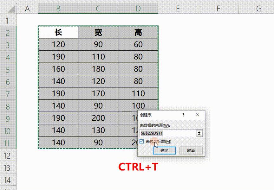Close the 创建表 dialog with the X

coord(198,115)
